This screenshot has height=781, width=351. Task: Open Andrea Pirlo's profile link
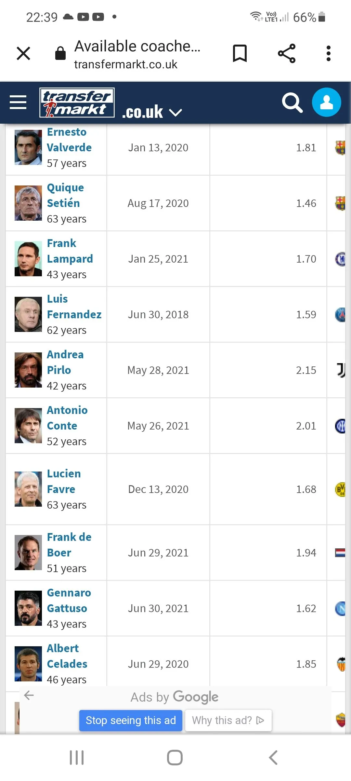(x=65, y=362)
